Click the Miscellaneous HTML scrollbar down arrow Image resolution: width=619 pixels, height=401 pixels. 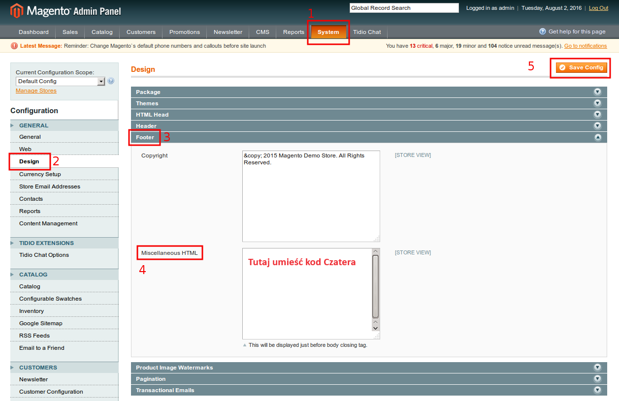(376, 328)
